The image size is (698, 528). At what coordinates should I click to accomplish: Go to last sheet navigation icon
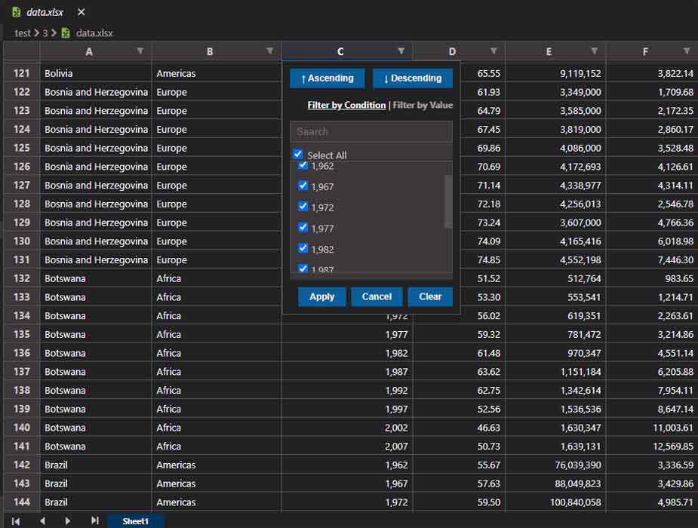[x=94, y=520]
